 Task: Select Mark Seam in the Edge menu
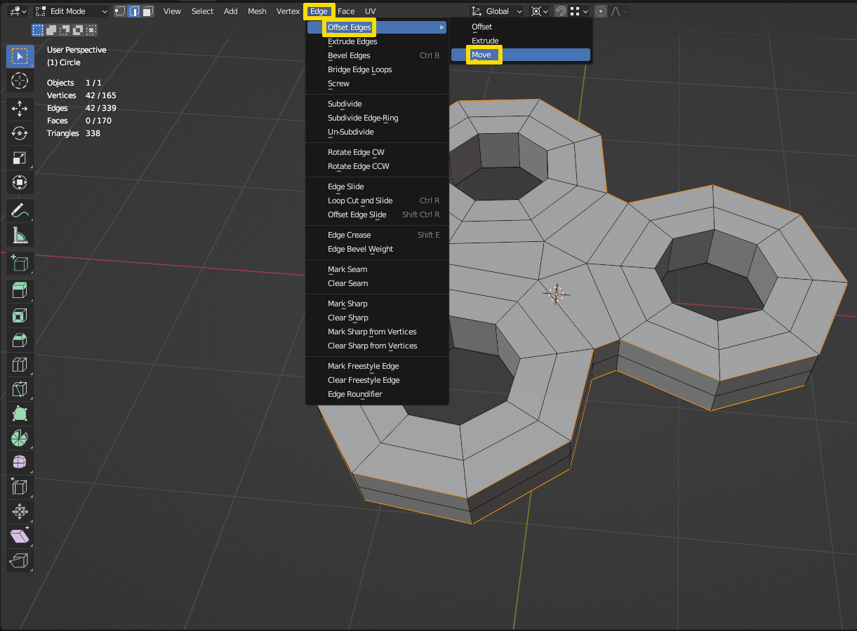(x=347, y=269)
